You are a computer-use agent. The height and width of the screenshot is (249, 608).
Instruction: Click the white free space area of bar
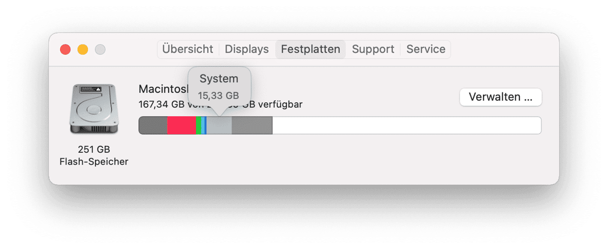[406, 125]
